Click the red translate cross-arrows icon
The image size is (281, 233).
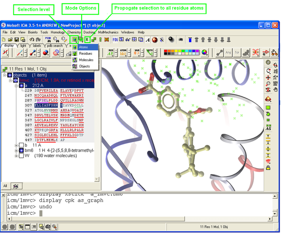(x=268, y=77)
